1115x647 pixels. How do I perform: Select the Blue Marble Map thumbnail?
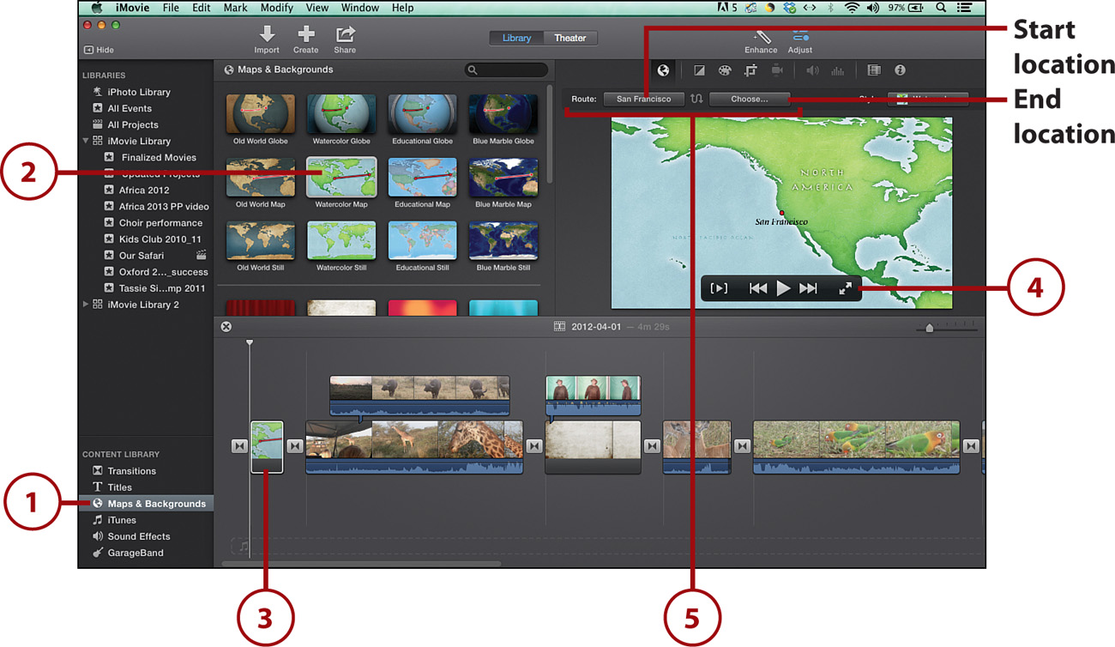pos(503,178)
